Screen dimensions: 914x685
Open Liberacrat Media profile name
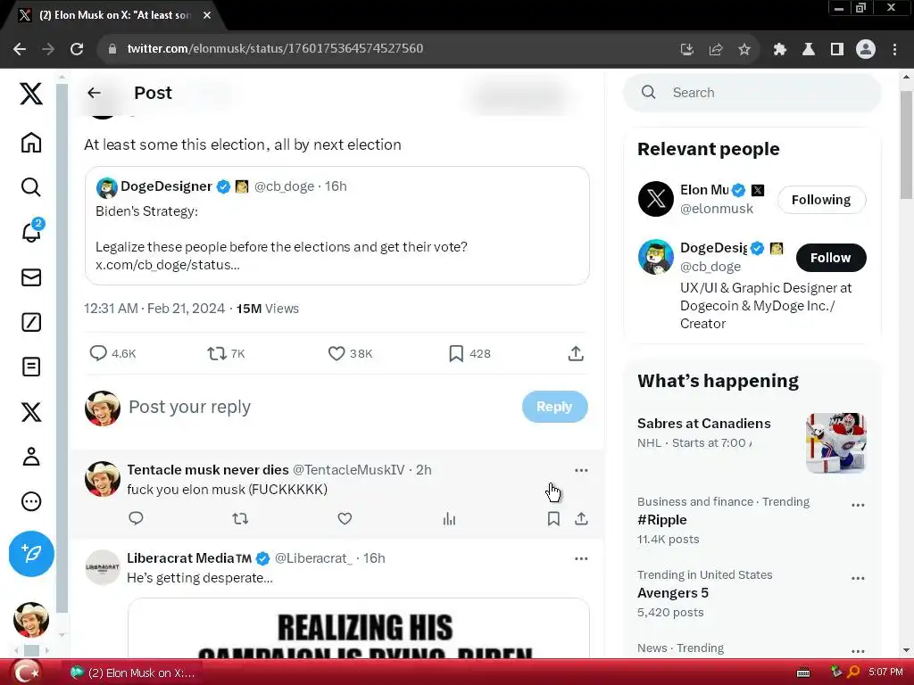189,558
